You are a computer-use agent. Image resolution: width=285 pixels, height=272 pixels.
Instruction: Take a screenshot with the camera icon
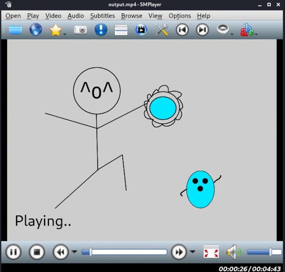tap(81, 30)
